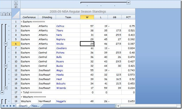Select the '= Total ==========' cell
Viewport: 182px width, 109px height.
point(50,92)
